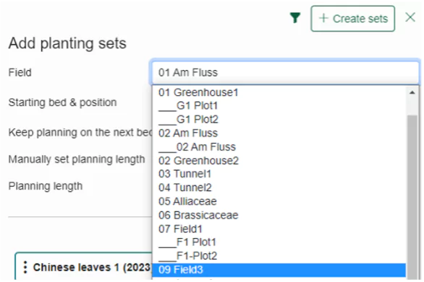Pick the indented 02 Am Fluss sub-plot
Screen dimensions: 424x282
(279, 147)
